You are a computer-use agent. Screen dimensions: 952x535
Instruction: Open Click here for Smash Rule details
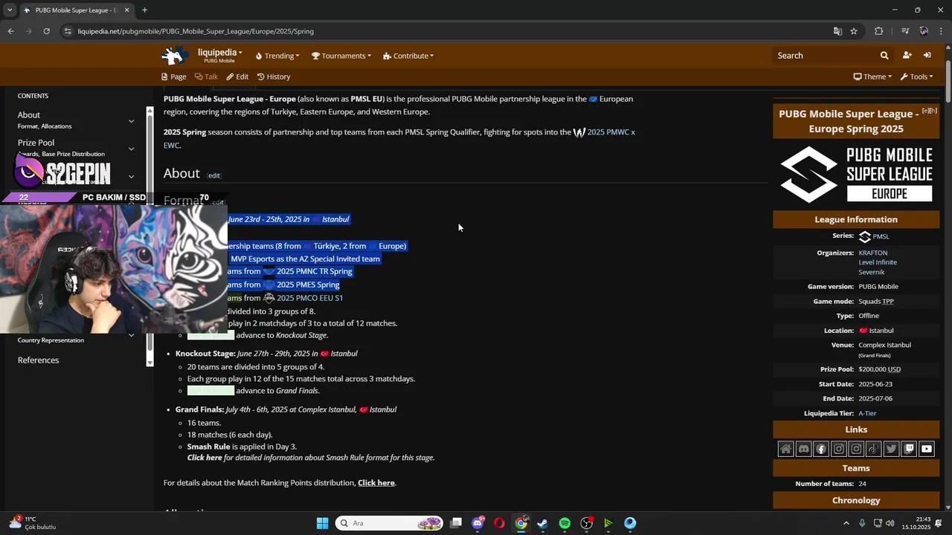pyautogui.click(x=205, y=458)
